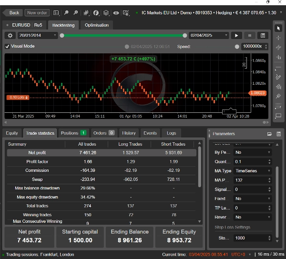Open the MA Type TimeSeries dropdown
Screen dimensions: 286x259
(253, 171)
